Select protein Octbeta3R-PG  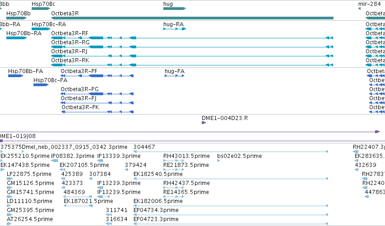pos(97,94)
